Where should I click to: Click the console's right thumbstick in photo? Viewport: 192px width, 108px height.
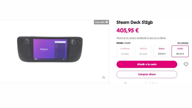tap(73, 42)
